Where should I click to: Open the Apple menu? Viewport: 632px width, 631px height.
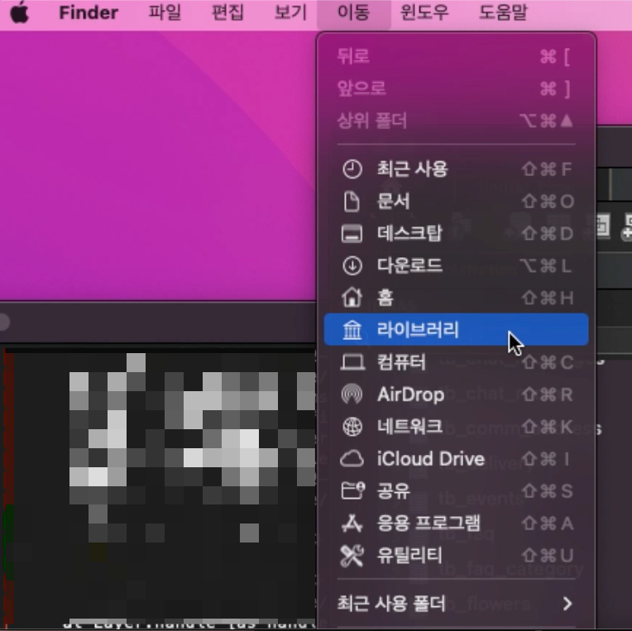click(19, 12)
